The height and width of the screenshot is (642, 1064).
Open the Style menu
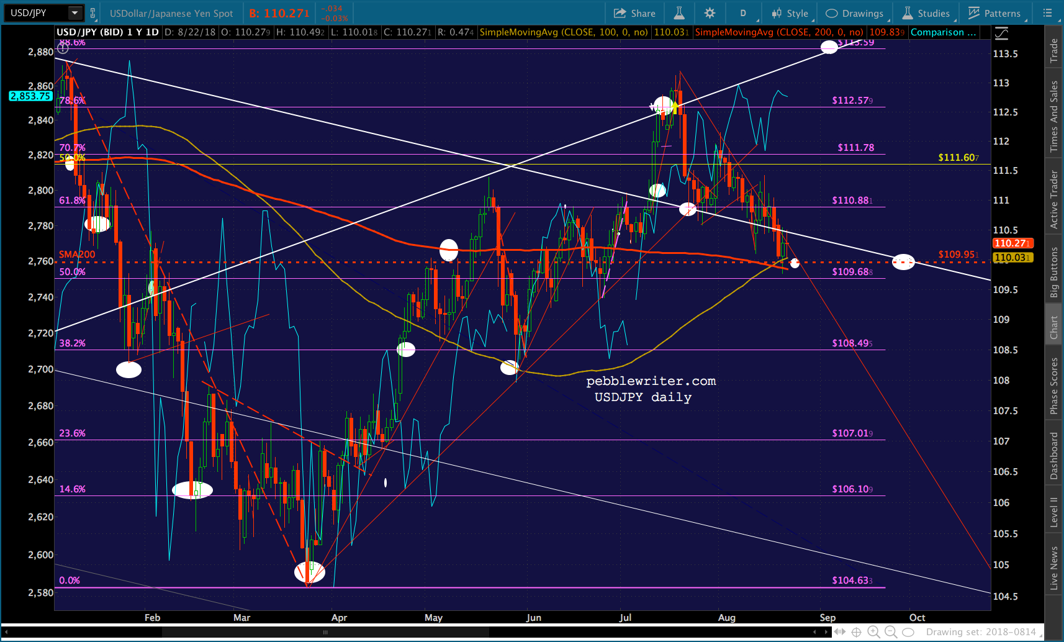790,13
